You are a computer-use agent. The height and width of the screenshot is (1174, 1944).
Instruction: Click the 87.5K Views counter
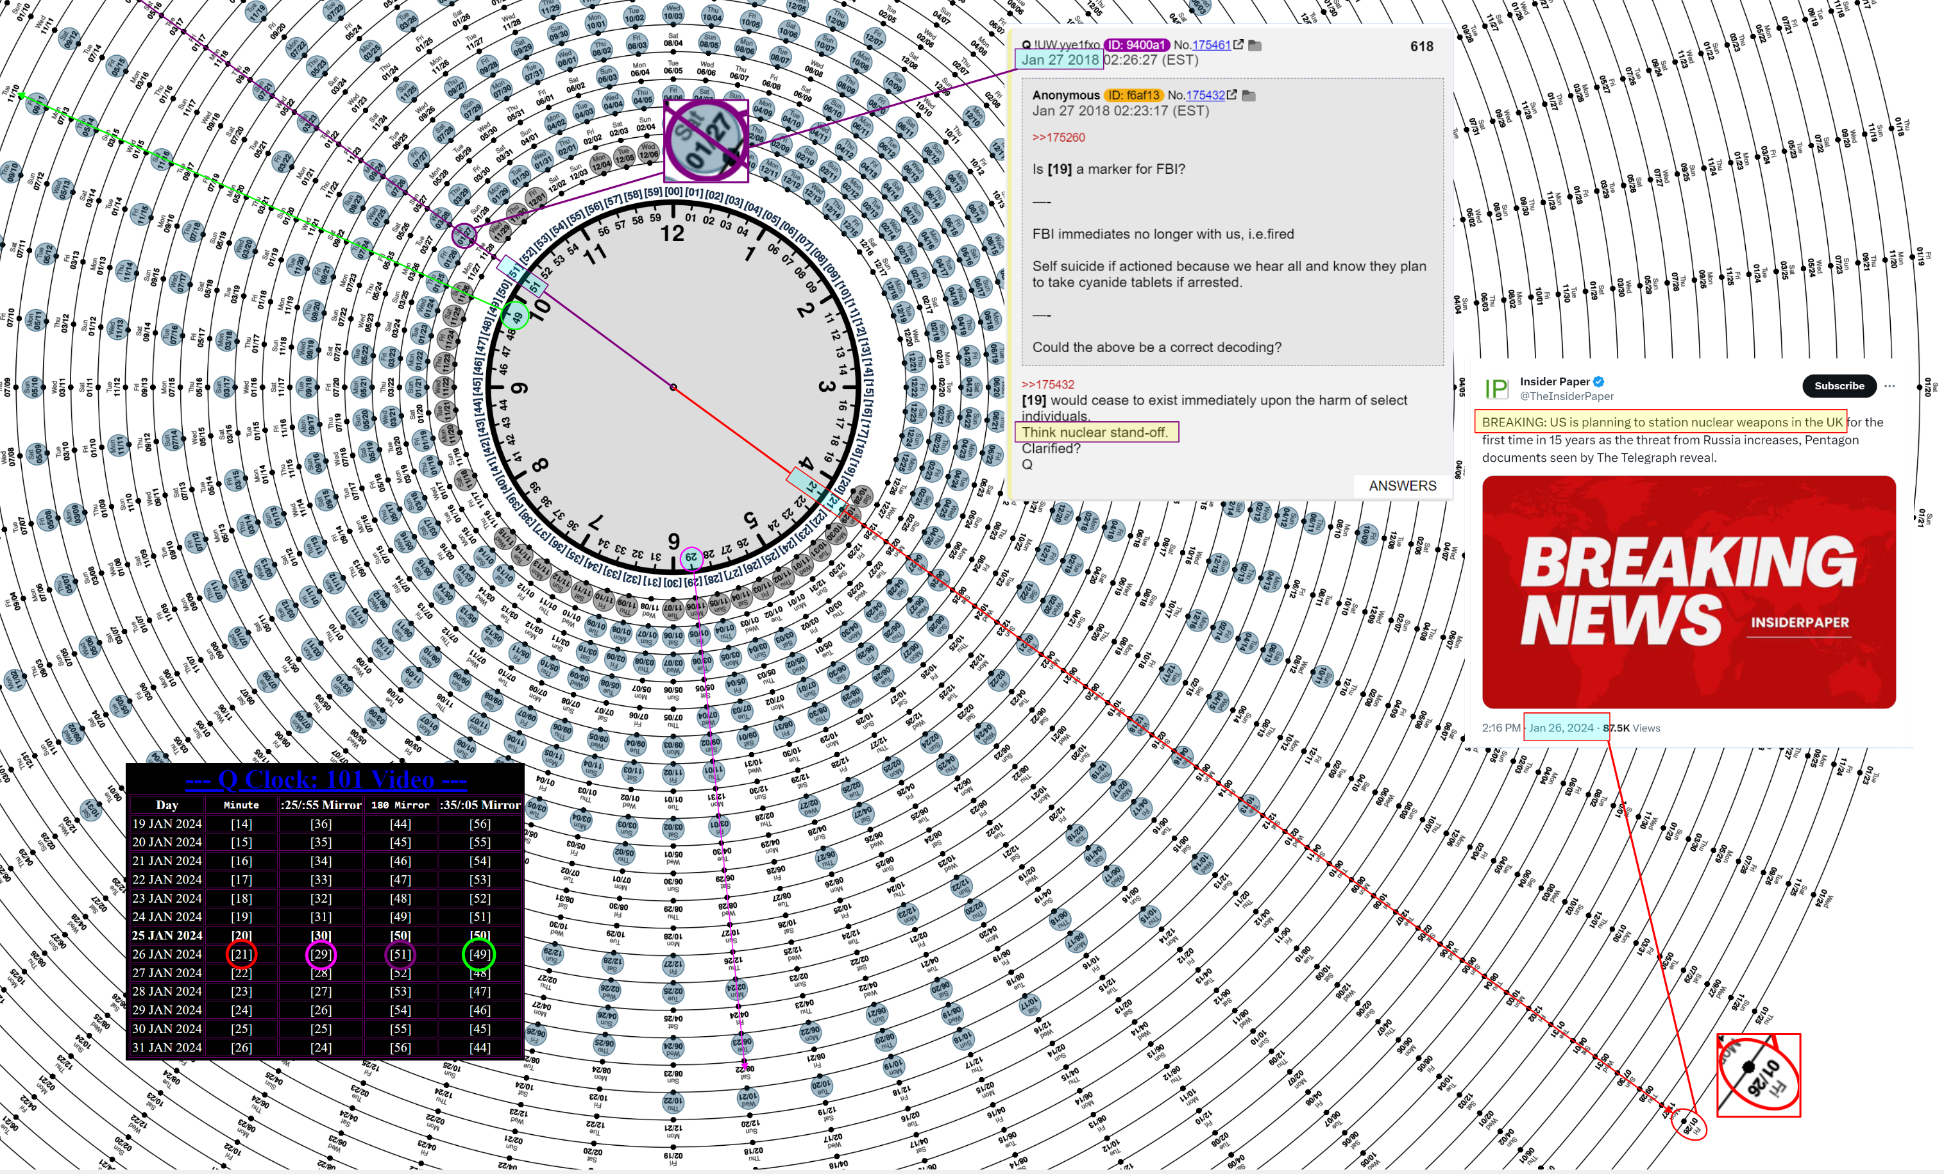tap(1632, 728)
